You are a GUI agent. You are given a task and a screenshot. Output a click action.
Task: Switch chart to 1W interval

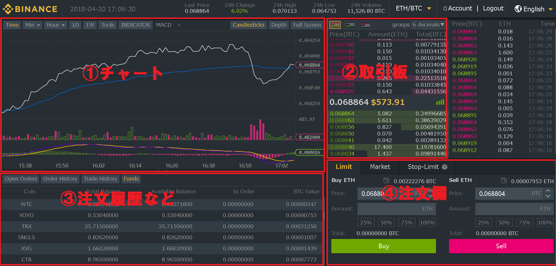pyautogui.click(x=90, y=25)
